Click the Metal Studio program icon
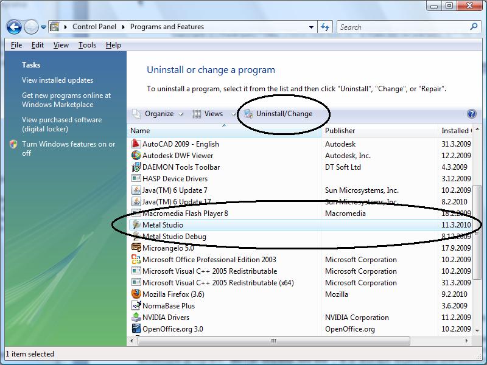The width and height of the screenshot is (487, 365). [x=136, y=224]
